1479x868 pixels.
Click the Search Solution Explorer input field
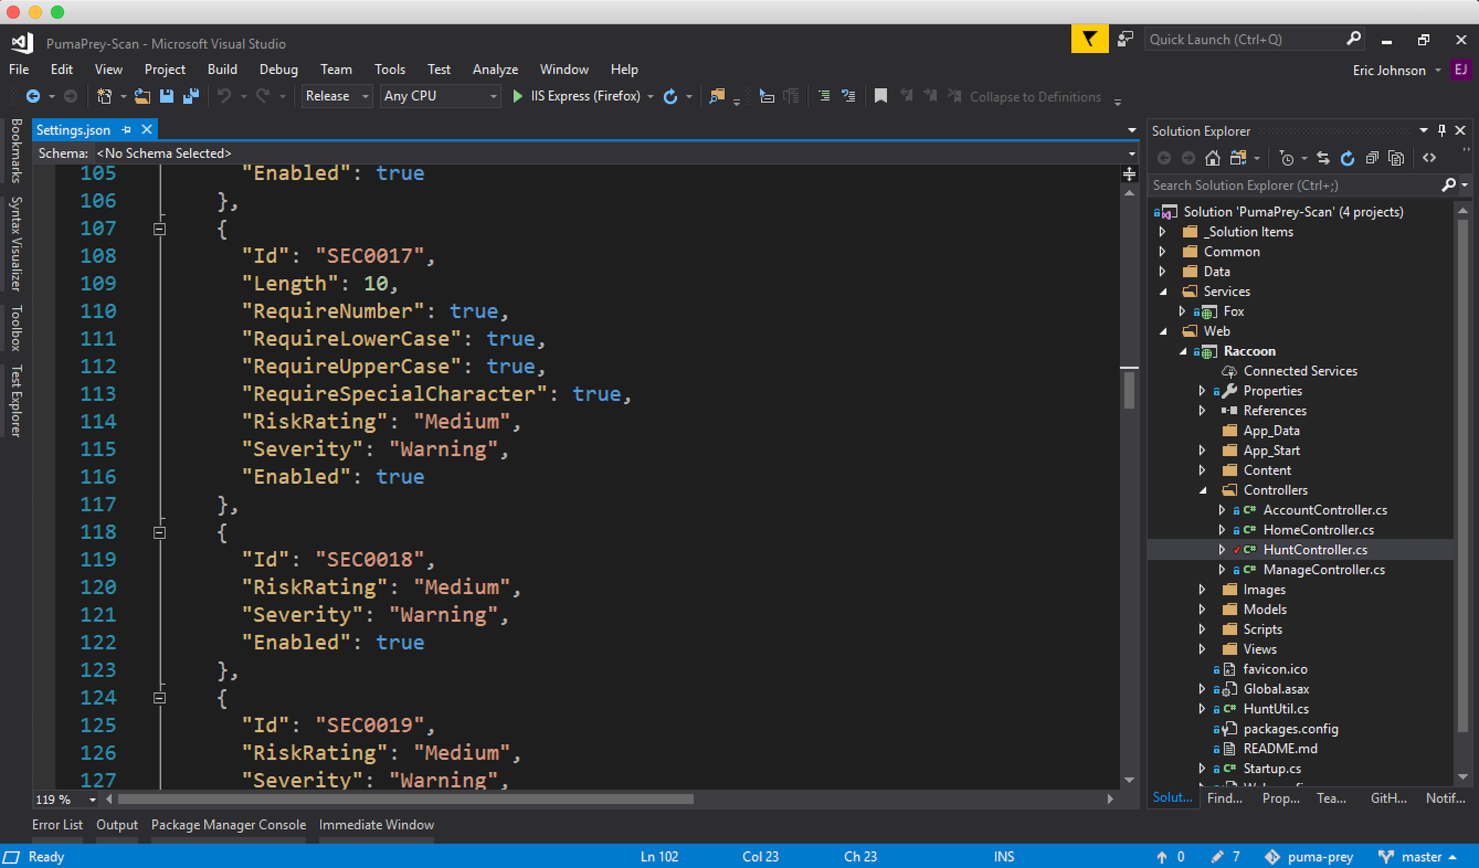tap(1291, 185)
